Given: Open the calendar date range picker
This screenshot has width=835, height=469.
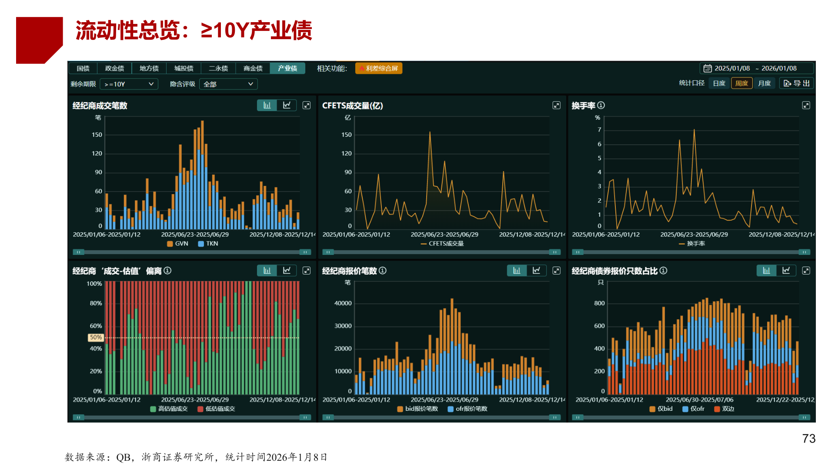Looking at the screenshot, I should click(708, 68).
